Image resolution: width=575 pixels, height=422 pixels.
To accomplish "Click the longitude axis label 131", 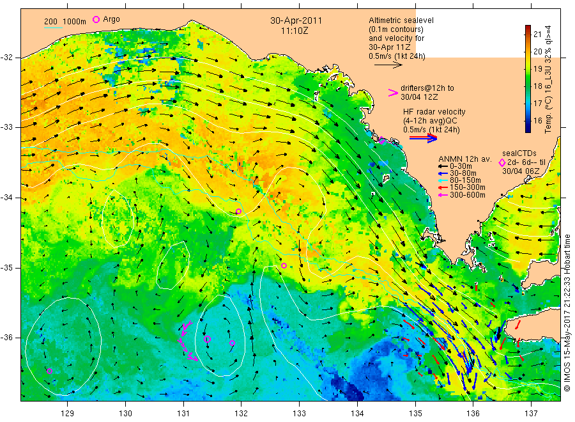I will (x=183, y=414).
